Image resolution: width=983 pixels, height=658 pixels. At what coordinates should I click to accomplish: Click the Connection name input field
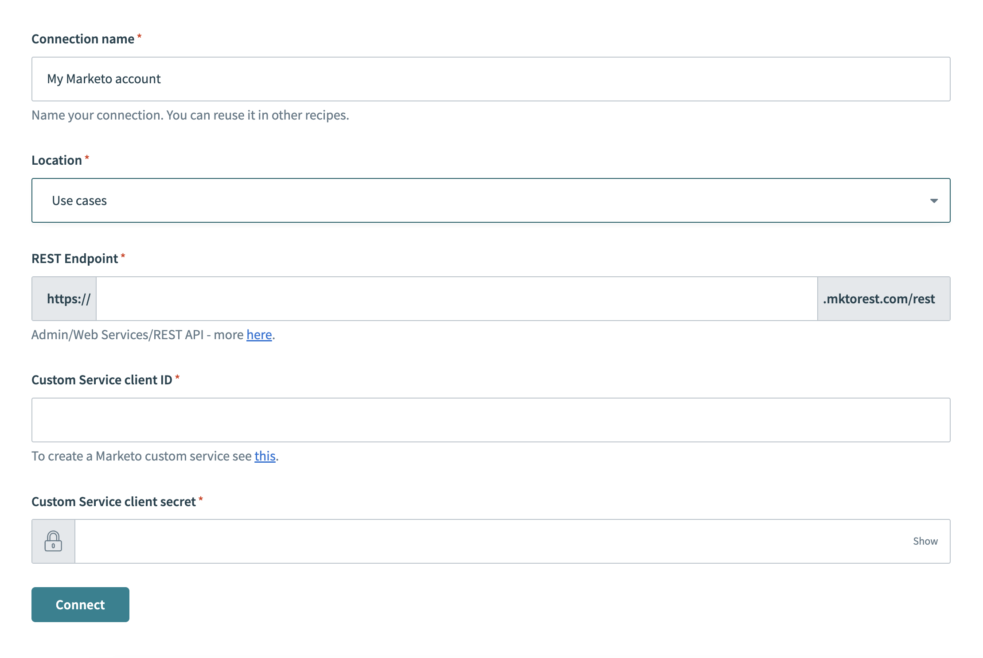[x=491, y=79]
